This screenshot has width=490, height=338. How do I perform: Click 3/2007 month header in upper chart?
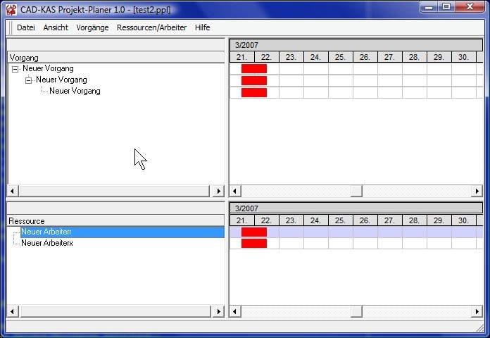coord(356,45)
